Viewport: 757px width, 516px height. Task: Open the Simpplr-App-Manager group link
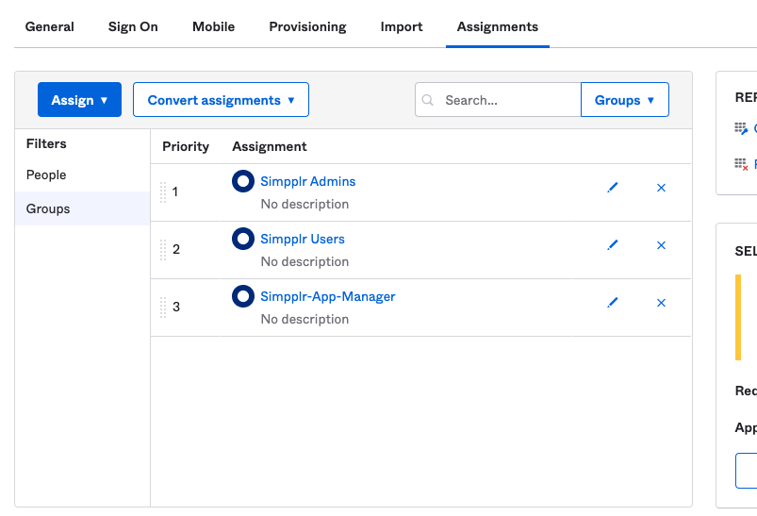click(328, 296)
